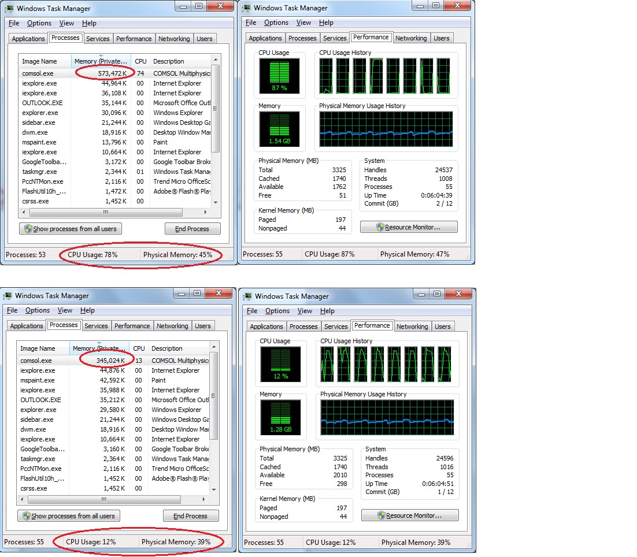Select FlashUtil10h row in bottom-left window
Screen dimensions: 637x557
[x=113, y=478]
